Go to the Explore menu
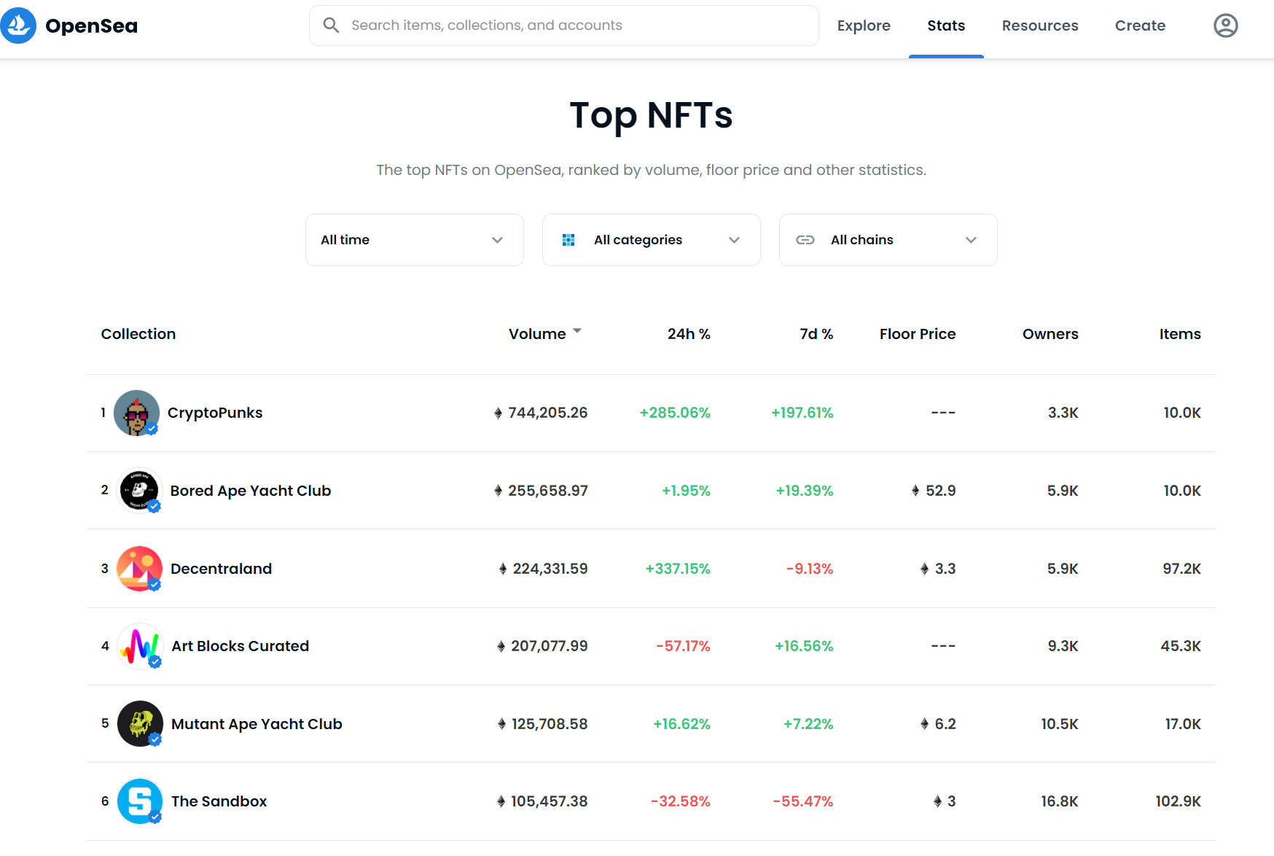The image size is (1274, 856). [x=864, y=26]
